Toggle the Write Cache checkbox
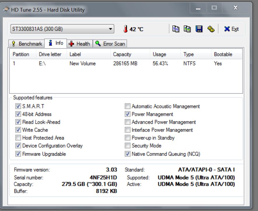 click(18, 130)
